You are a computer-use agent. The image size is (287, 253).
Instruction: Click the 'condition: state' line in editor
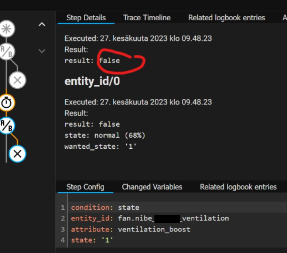(105, 208)
